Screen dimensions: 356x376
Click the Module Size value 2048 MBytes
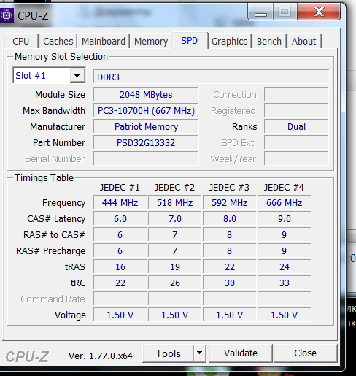(146, 94)
